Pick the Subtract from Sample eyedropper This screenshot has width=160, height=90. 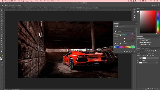pyautogui.click(x=120, y=44)
